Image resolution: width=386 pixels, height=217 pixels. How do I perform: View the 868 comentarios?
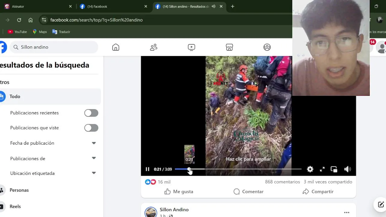coord(283,182)
